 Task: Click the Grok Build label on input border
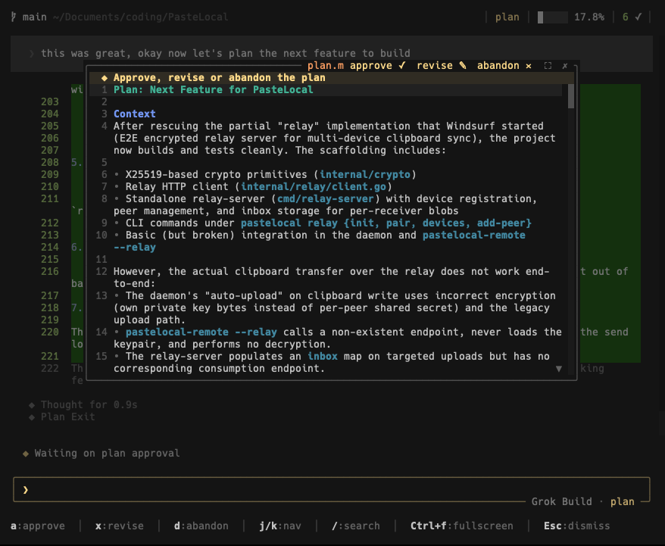point(561,501)
